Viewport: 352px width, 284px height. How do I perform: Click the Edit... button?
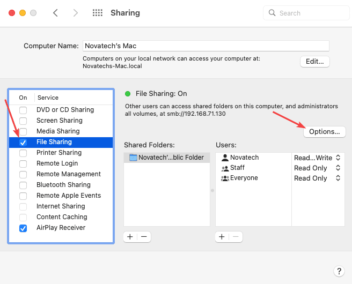[x=314, y=61]
